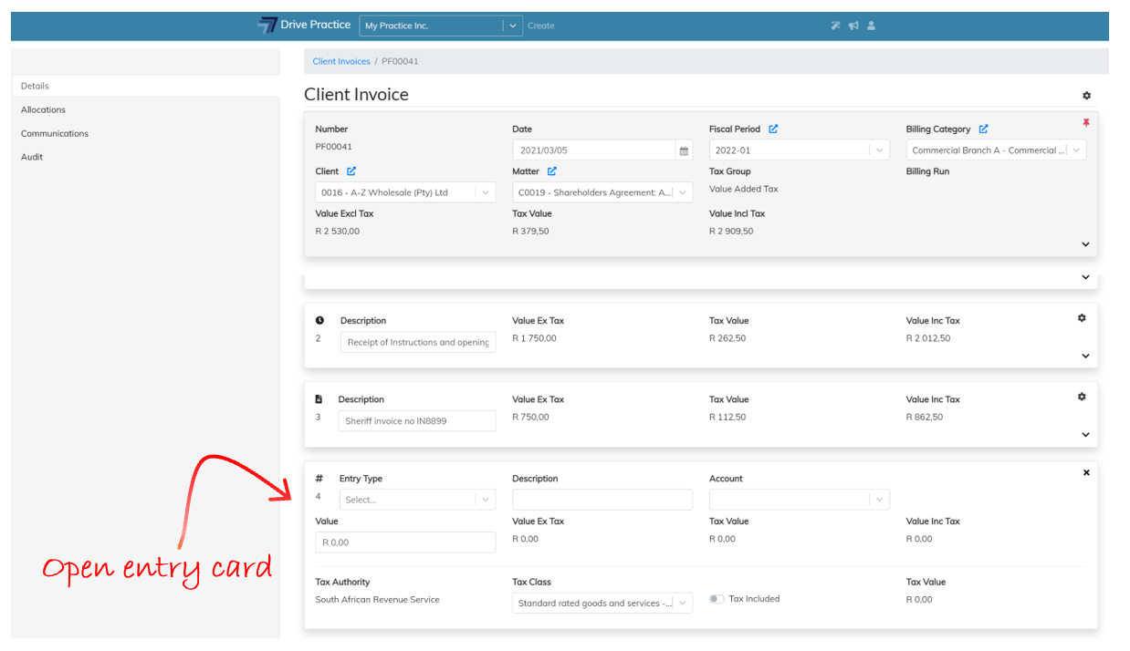The height and width of the screenshot is (651, 1130).
Task: Toggle the Tax Included switch
Action: [717, 599]
